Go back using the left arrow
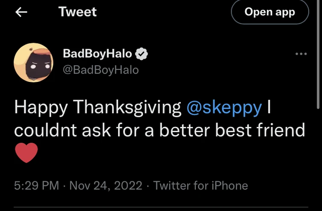The height and width of the screenshot is (211, 322). click(21, 12)
